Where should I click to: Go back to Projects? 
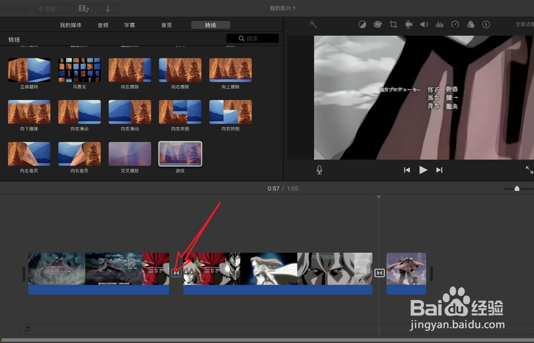click(53, 9)
